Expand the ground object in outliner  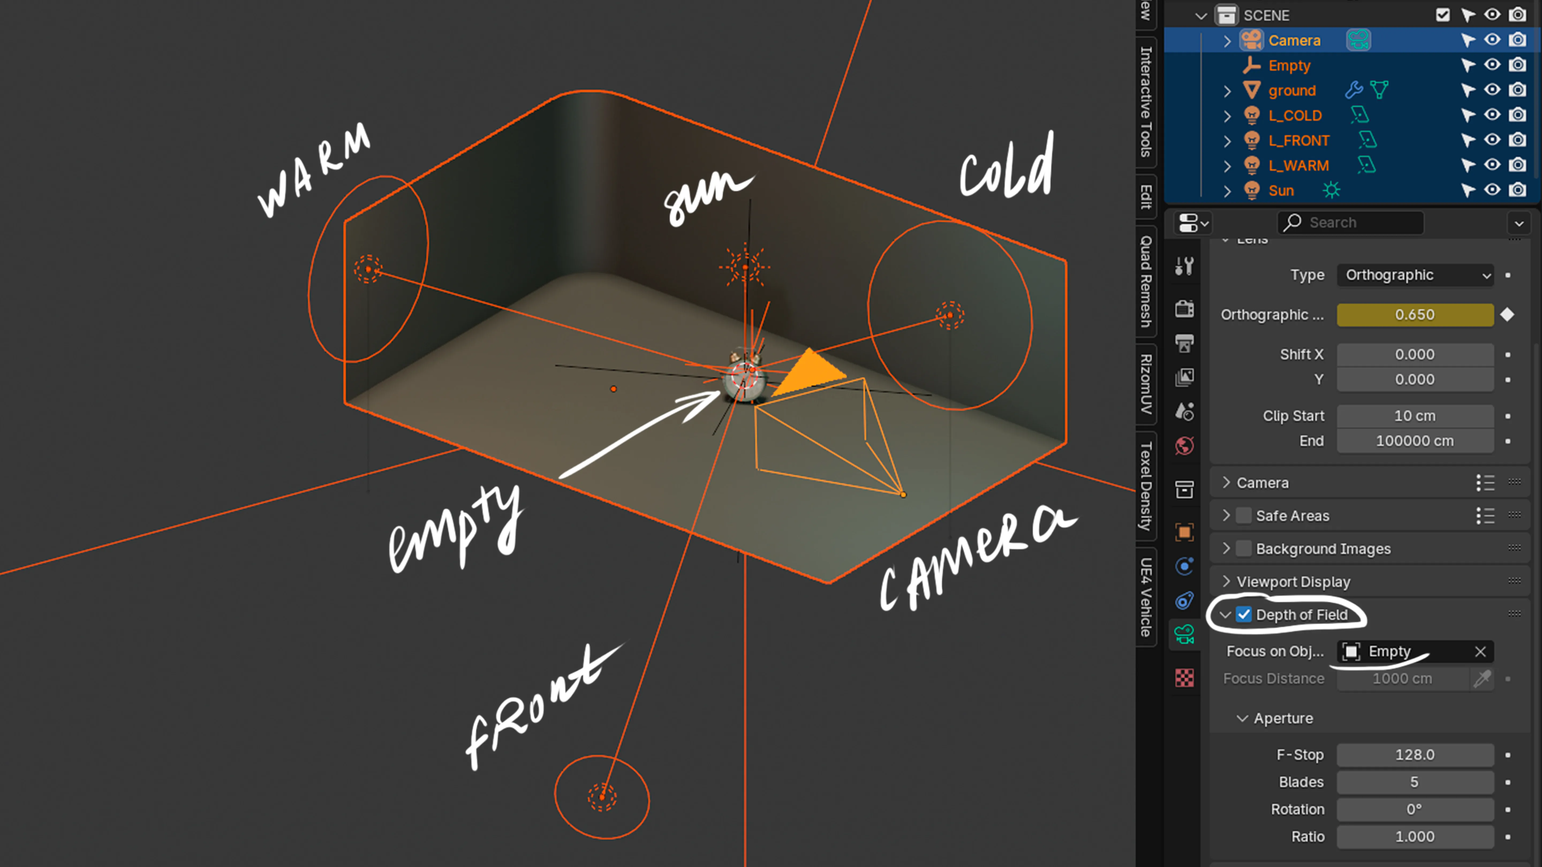[x=1227, y=90]
